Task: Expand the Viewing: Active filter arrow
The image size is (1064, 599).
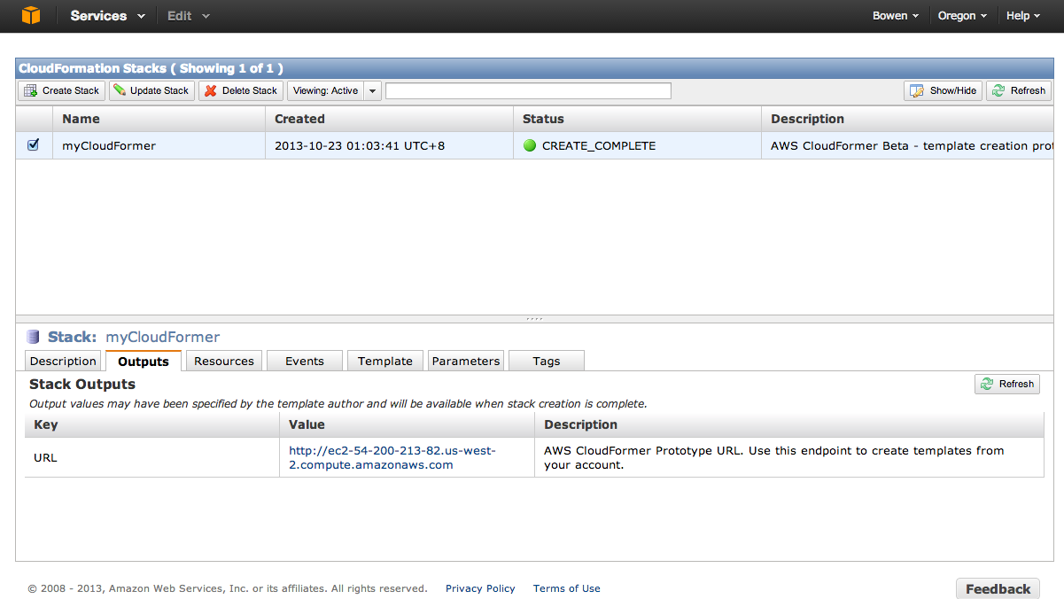Action: tap(373, 90)
